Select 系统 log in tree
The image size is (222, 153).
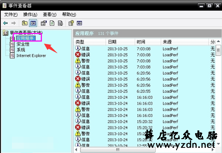[x=21, y=50]
